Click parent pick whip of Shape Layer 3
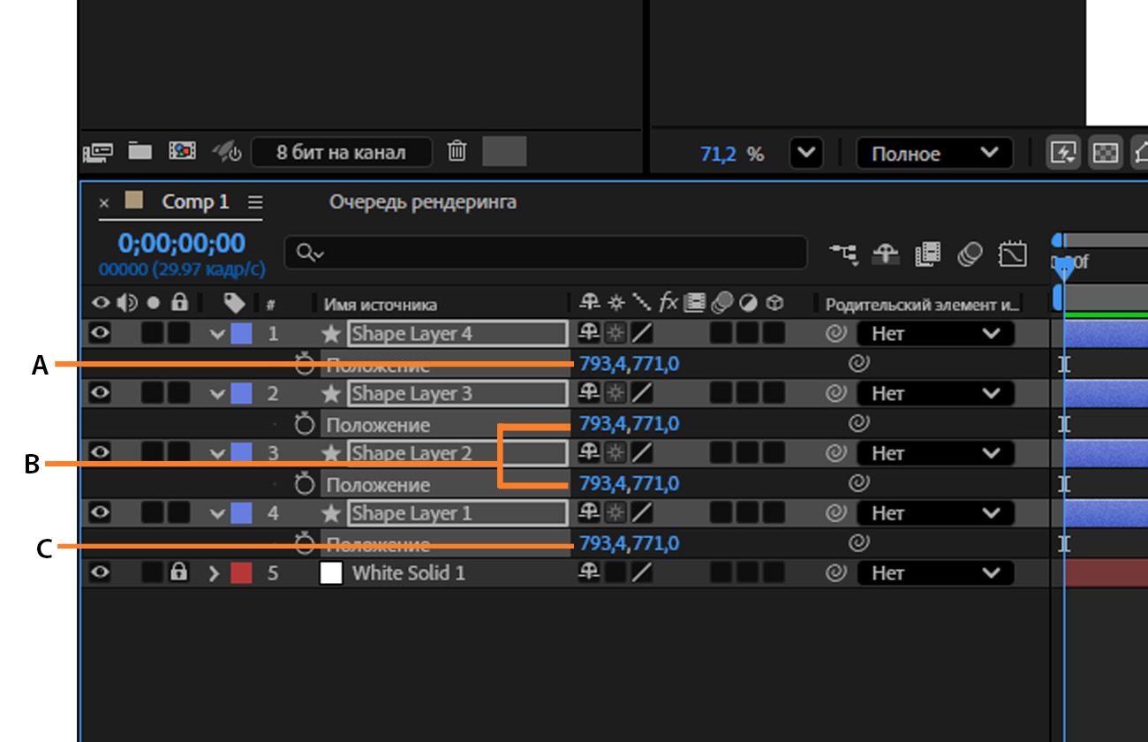Image resolution: width=1148 pixels, height=742 pixels. tap(835, 394)
